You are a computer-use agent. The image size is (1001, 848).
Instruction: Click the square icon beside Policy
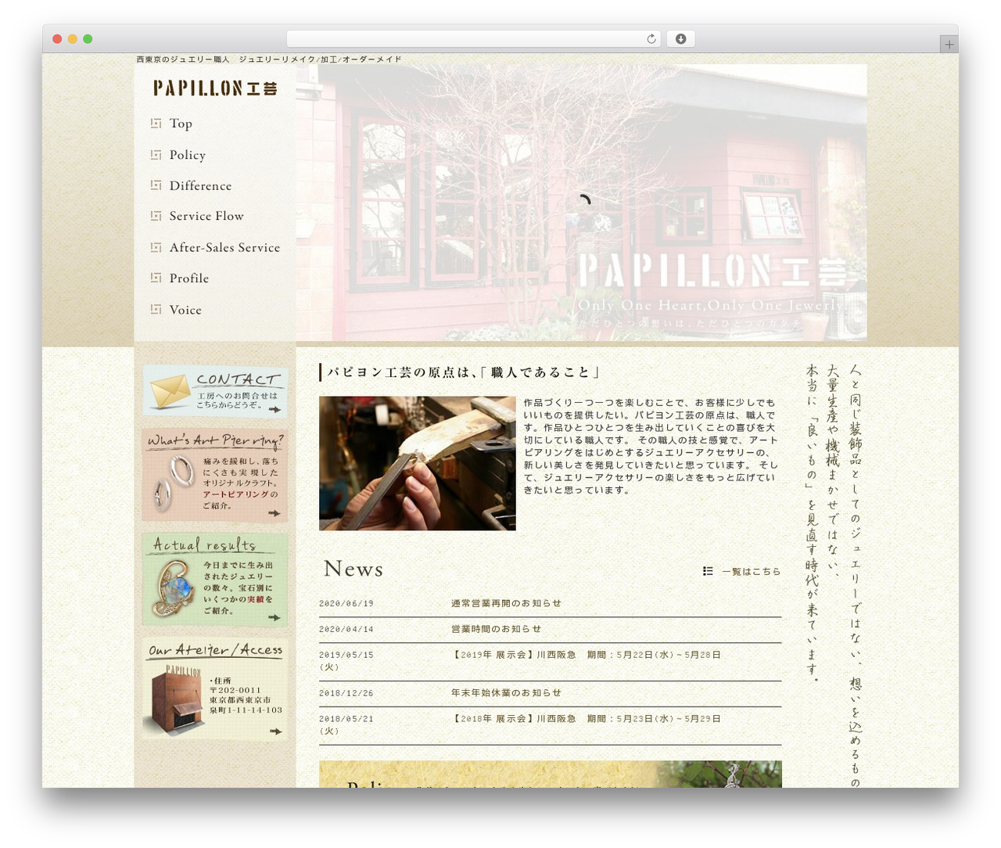pyautogui.click(x=156, y=154)
